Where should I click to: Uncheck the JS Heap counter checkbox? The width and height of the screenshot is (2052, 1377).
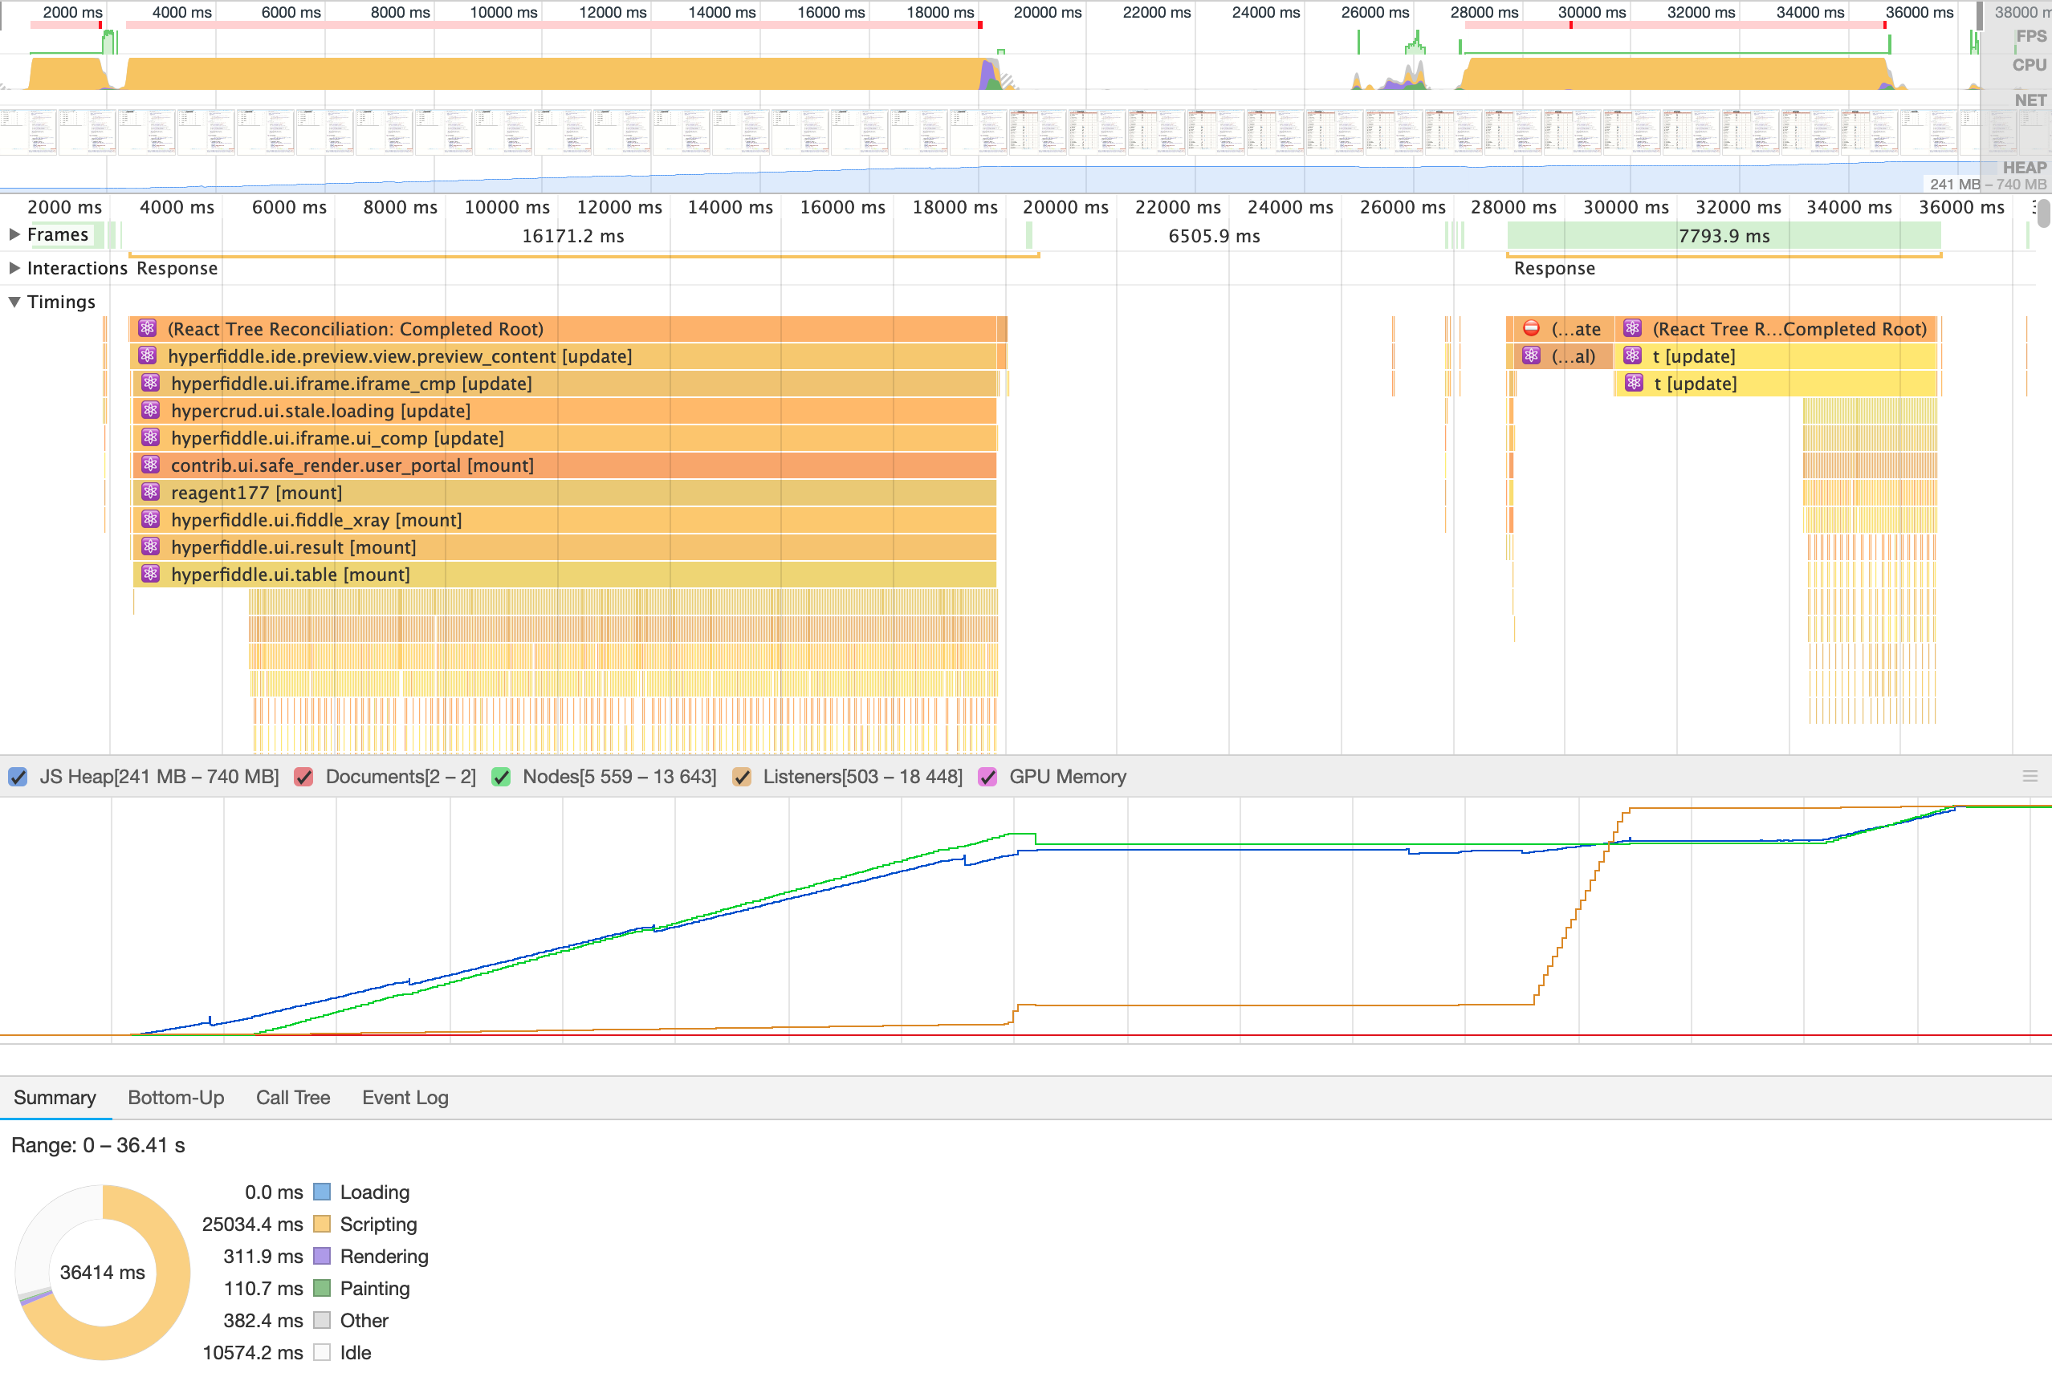point(18,778)
